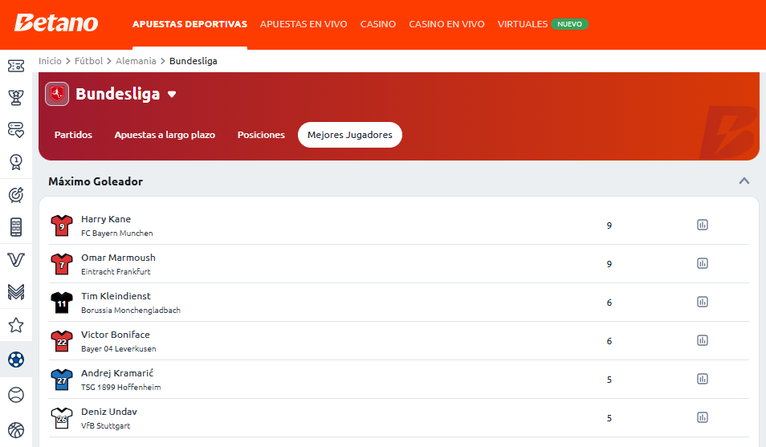Image resolution: width=766 pixels, height=447 pixels.
Task: Expand the Bundesliga league dropdown arrow
Action: (x=172, y=94)
